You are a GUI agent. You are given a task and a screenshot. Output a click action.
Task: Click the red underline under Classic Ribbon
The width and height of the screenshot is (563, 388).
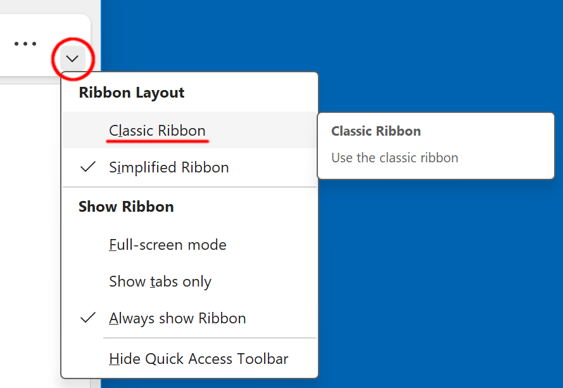(157, 141)
